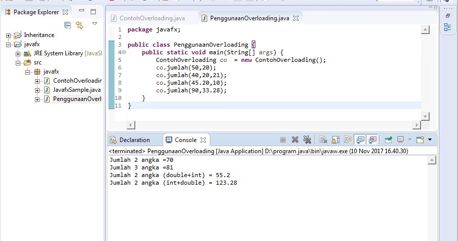Screen dimensions: 458x241
Task: Select the PenggunaanOverloading.java editor tab
Action: pyautogui.click(x=249, y=18)
